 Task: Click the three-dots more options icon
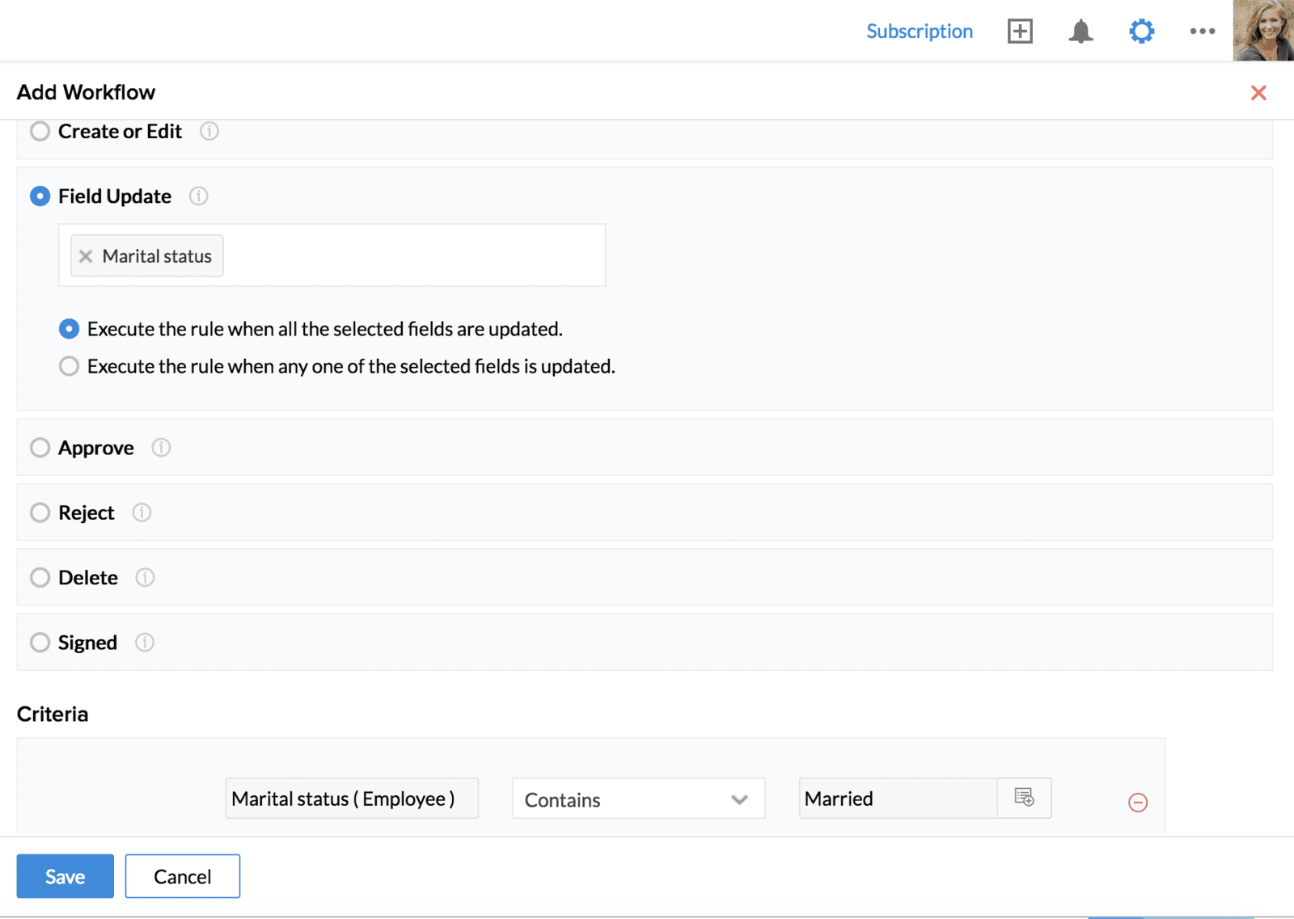[1202, 32]
